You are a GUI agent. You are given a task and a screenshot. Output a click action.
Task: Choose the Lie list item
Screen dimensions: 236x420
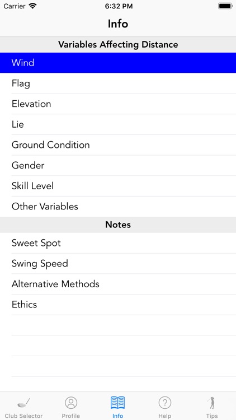click(118, 124)
